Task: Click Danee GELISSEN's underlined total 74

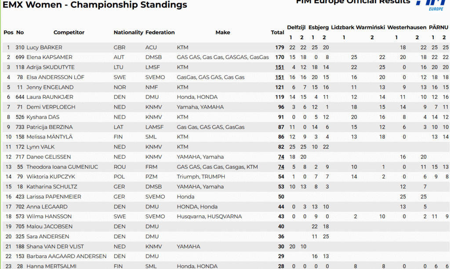Action: [281, 157]
